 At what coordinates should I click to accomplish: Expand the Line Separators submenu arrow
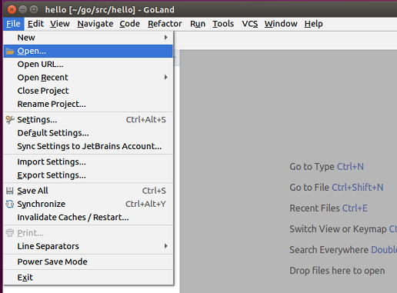click(166, 246)
